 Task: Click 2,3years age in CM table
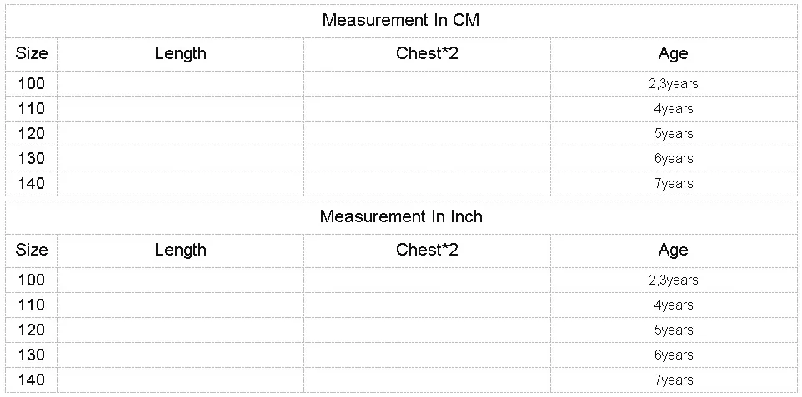pos(673,83)
